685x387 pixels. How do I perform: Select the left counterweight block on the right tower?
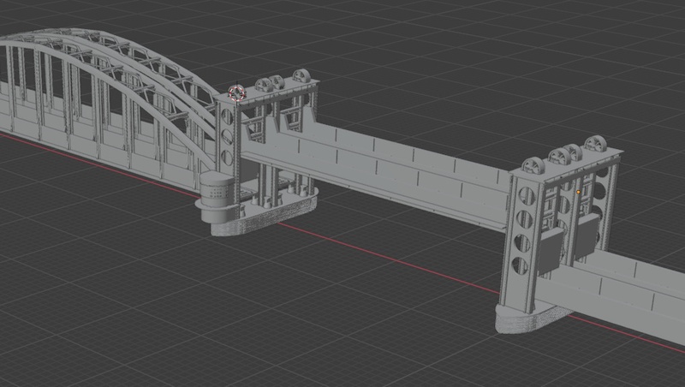tap(550, 252)
